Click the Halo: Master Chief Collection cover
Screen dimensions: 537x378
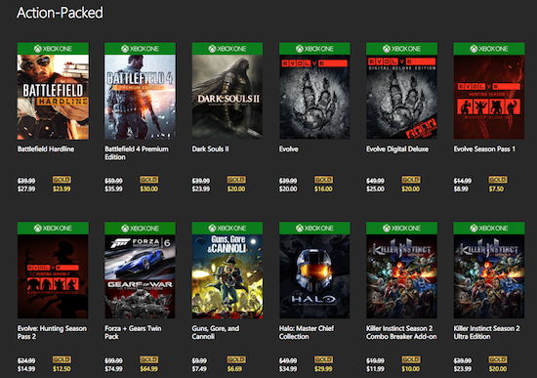314,276
